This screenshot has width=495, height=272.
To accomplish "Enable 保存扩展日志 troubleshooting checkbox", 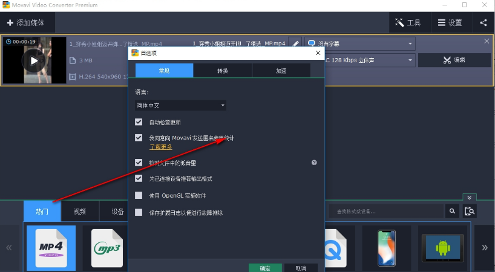I will [x=139, y=212].
